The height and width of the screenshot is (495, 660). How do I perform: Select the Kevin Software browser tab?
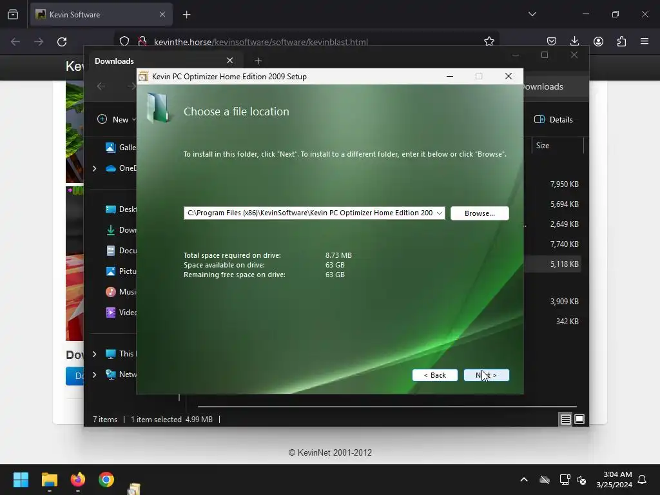[101, 15]
